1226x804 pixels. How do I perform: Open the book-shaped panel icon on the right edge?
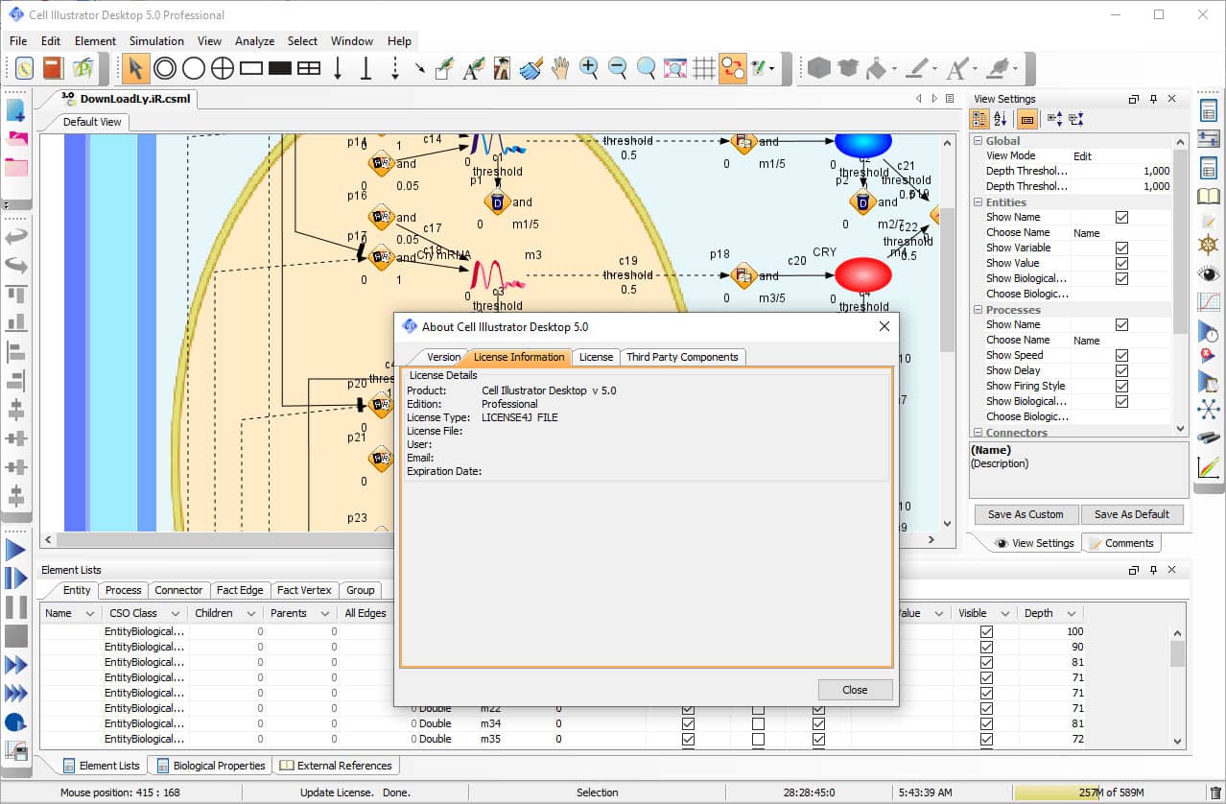(1209, 194)
